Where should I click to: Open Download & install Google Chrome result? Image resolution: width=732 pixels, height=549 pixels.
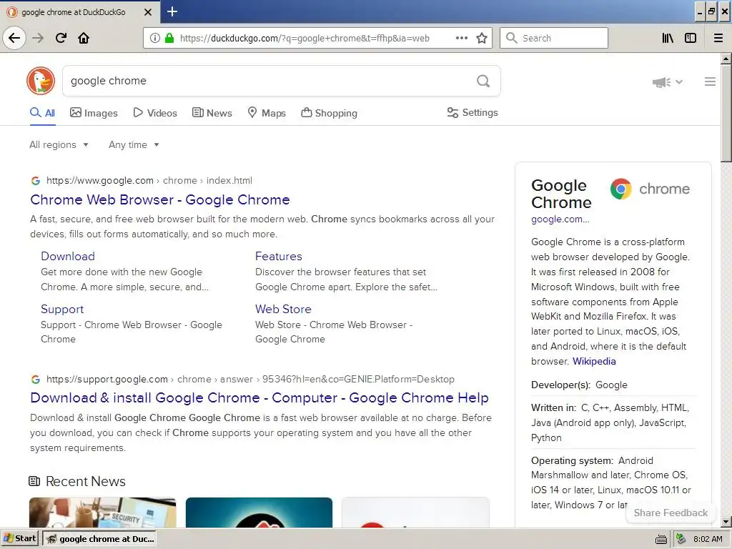click(259, 397)
